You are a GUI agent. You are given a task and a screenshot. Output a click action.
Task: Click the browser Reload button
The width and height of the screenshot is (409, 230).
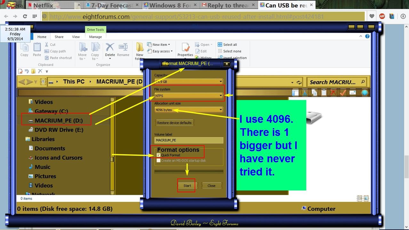pos(25,16)
